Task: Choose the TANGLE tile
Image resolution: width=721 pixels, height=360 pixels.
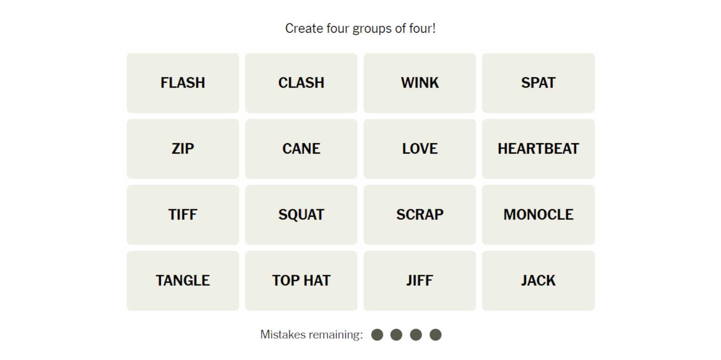Action: pyautogui.click(x=183, y=281)
